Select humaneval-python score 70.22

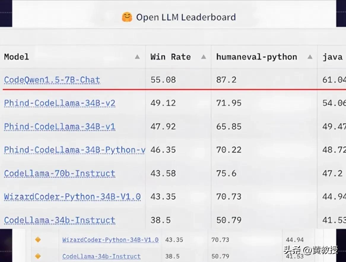click(x=229, y=150)
